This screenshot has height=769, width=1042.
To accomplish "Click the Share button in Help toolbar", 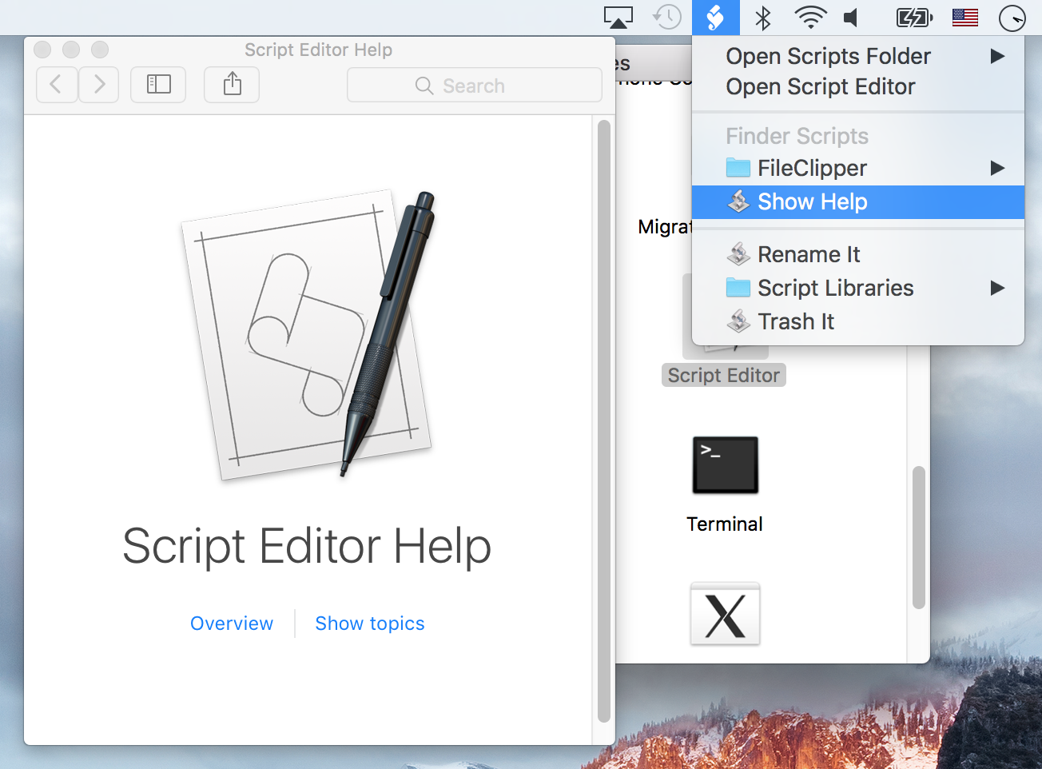I will pos(232,84).
